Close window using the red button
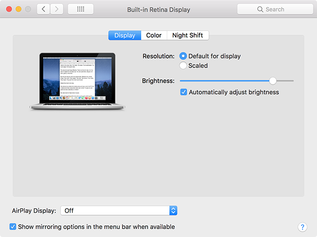 click(9, 9)
